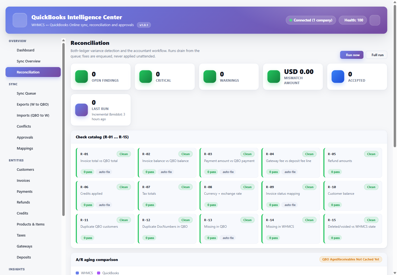Image resolution: width=397 pixels, height=275 pixels.
Task: Select Reconciliation sidebar item
Action: (33, 72)
